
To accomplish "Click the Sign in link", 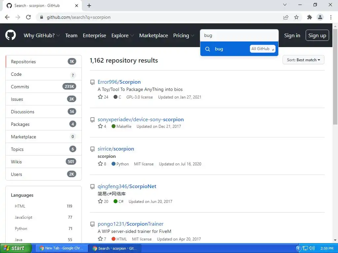I will click(x=292, y=36).
